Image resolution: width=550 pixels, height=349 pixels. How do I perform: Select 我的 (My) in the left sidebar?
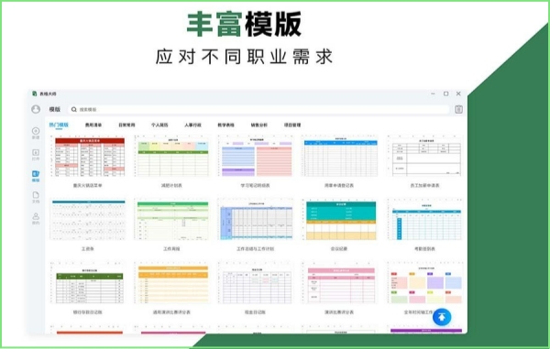coord(36,218)
